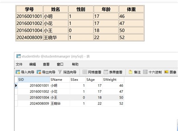Click SSex cell 0 in 小王 row
Viewport: 178px width, 131px height.
coord(78,97)
